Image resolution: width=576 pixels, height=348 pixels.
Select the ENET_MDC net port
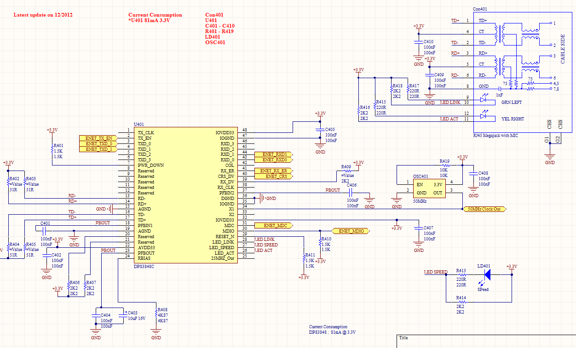(x=275, y=226)
